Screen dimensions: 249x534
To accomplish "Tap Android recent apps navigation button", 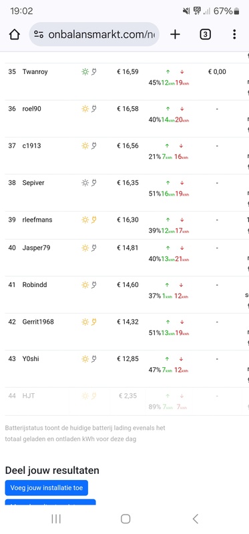I will coord(56,519).
